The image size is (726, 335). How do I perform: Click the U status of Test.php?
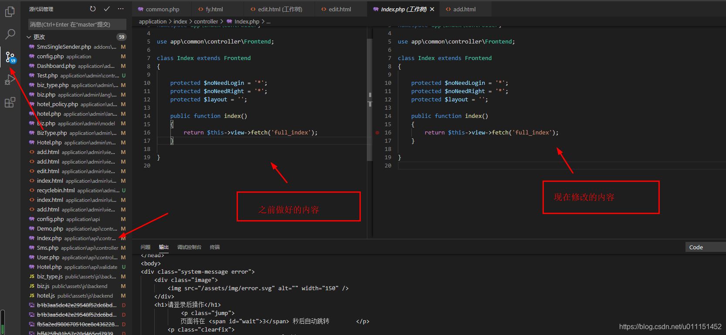124,76
